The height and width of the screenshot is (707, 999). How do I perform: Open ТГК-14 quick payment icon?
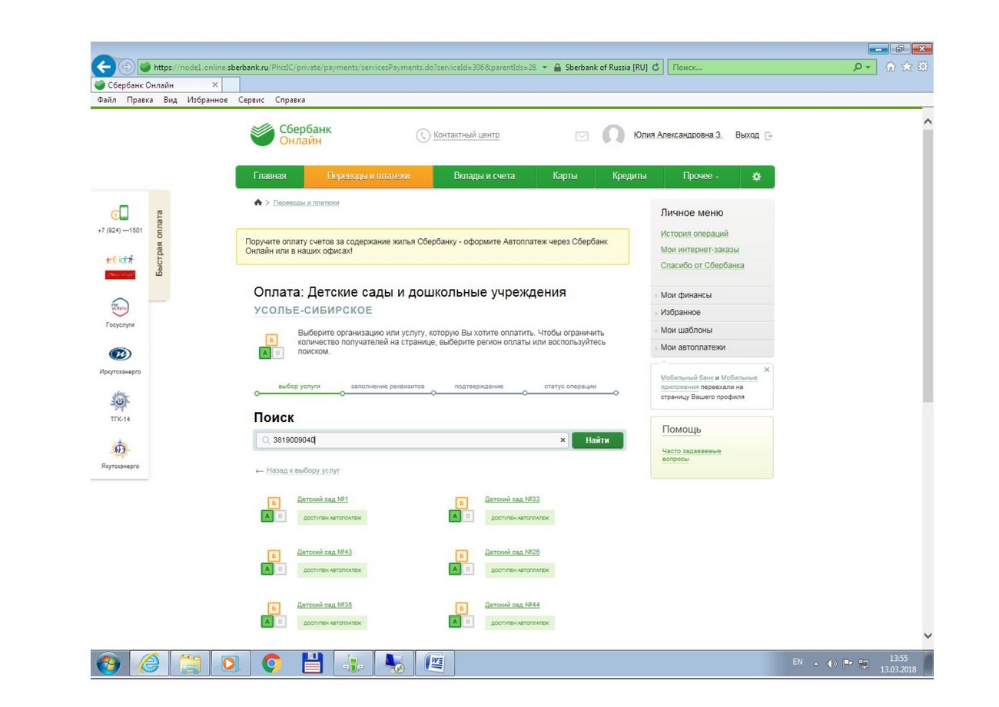(x=120, y=402)
